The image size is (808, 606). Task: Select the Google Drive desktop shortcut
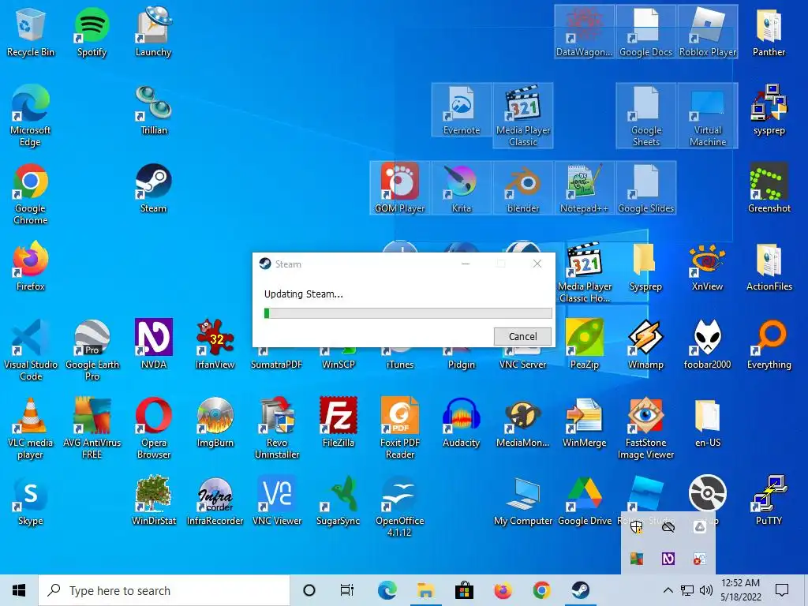(x=585, y=501)
